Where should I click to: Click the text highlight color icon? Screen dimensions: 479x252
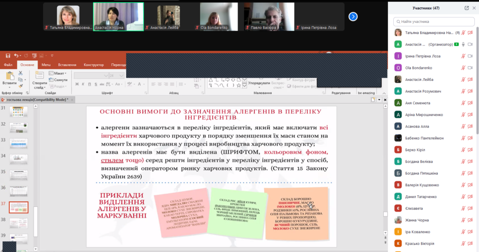(x=130, y=84)
